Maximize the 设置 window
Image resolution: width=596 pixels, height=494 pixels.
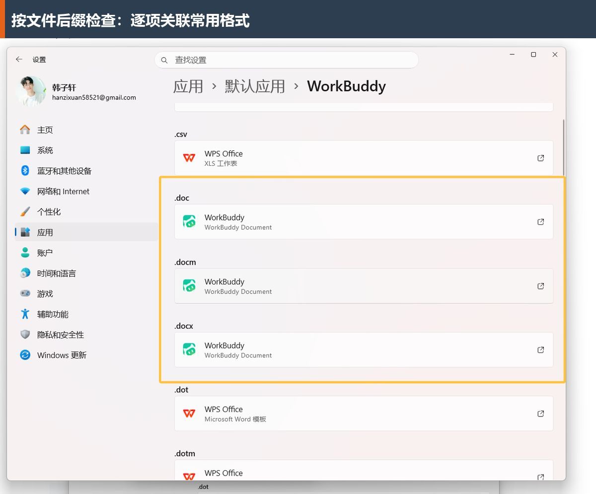[533, 55]
